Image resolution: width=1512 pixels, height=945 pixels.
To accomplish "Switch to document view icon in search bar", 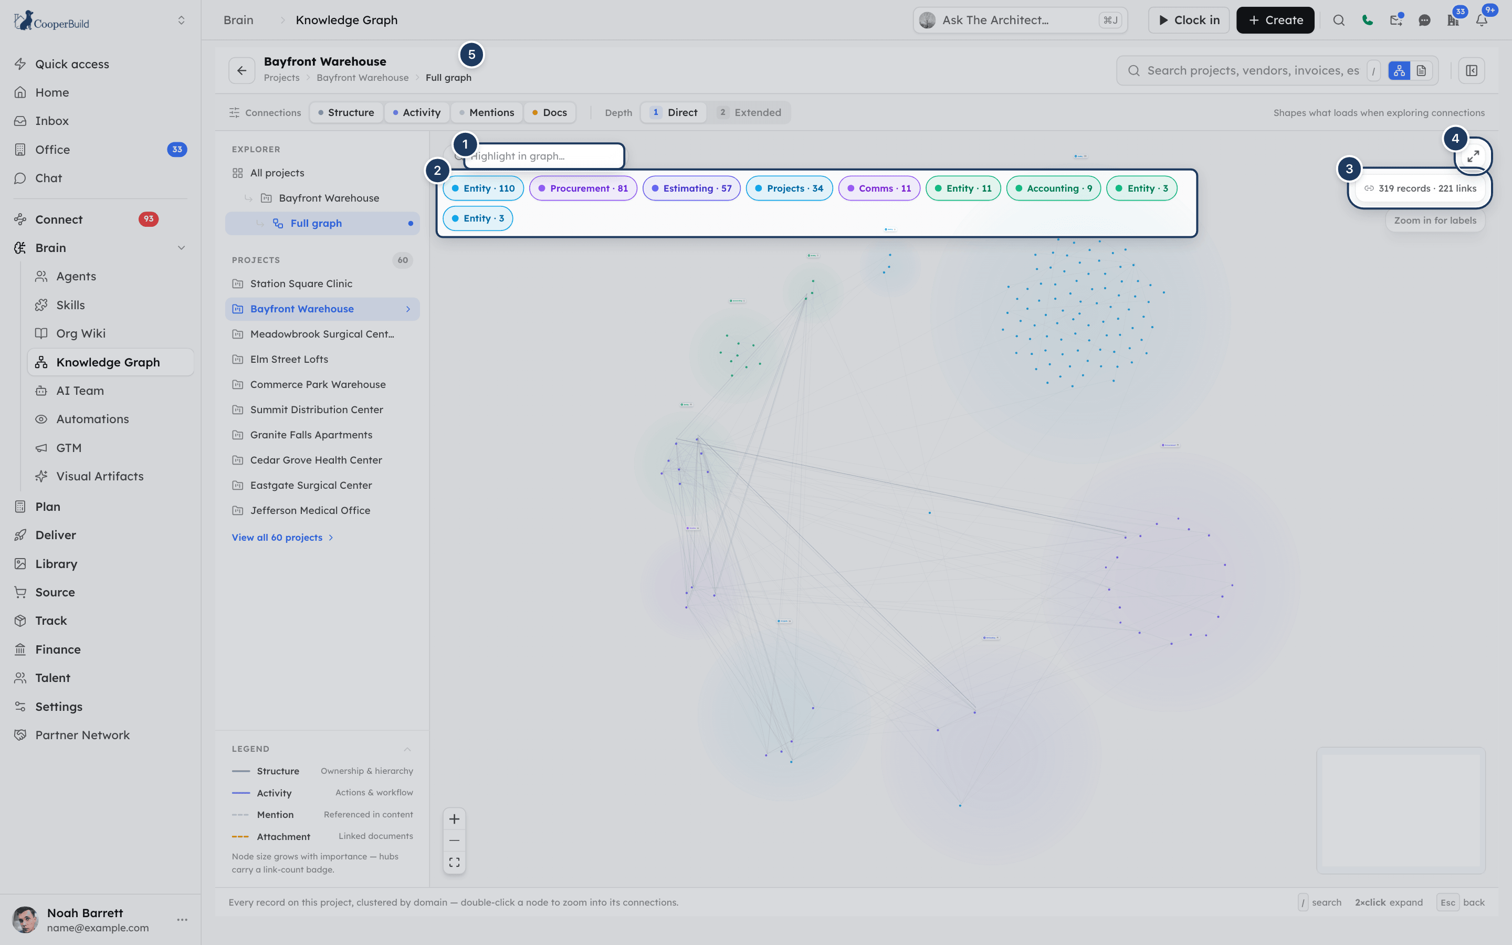I will [x=1421, y=71].
